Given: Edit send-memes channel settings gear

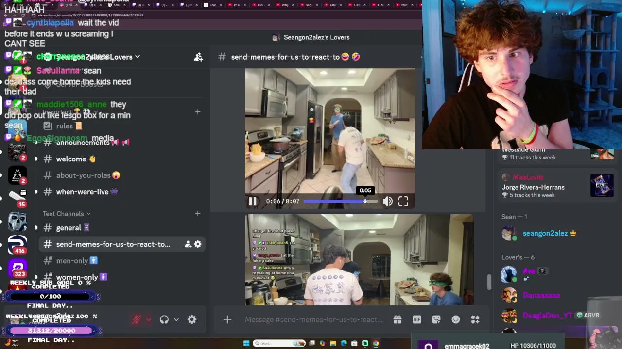Looking at the screenshot, I should [x=198, y=244].
